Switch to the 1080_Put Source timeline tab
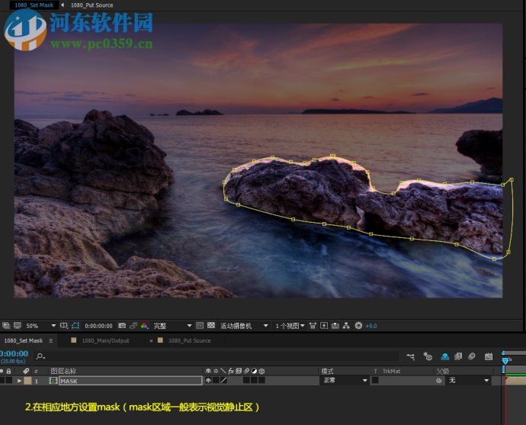This screenshot has height=425, width=526. coord(189,340)
